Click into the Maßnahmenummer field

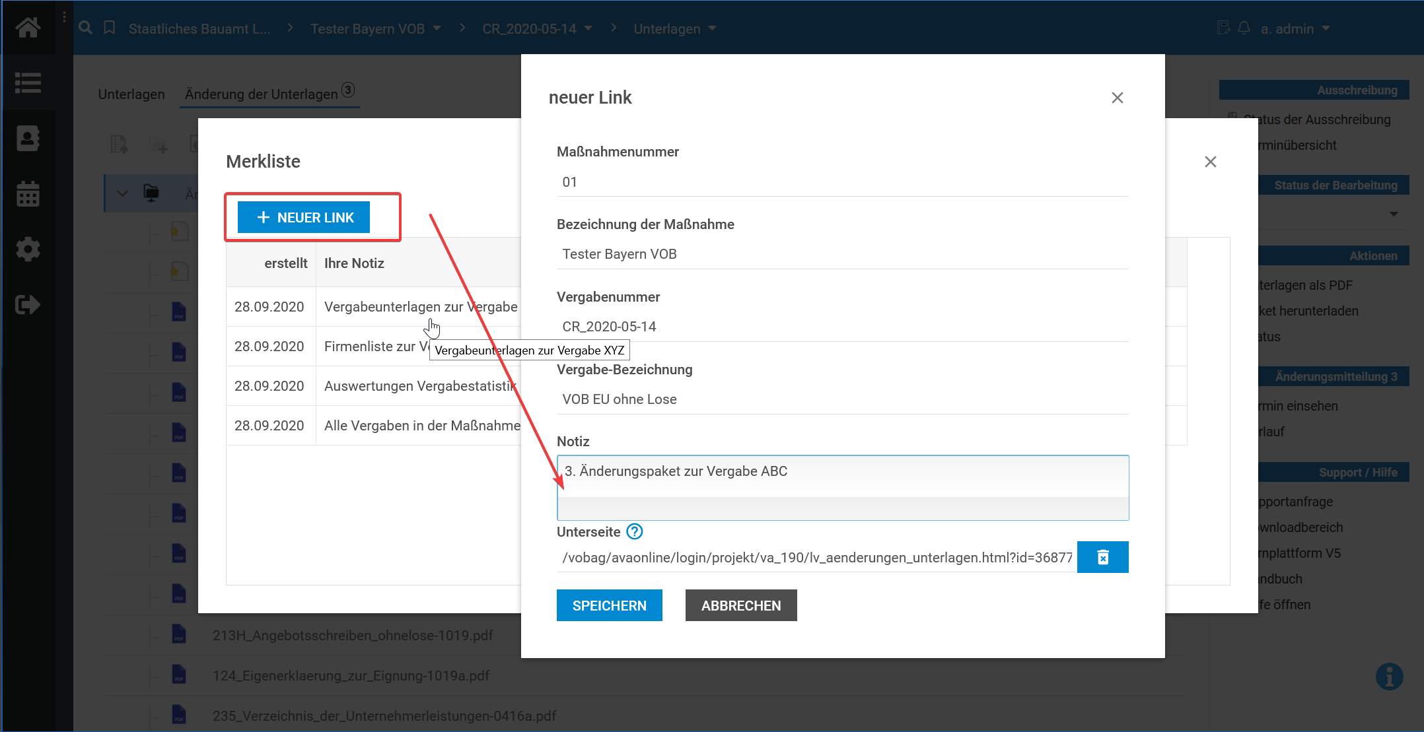click(x=842, y=182)
